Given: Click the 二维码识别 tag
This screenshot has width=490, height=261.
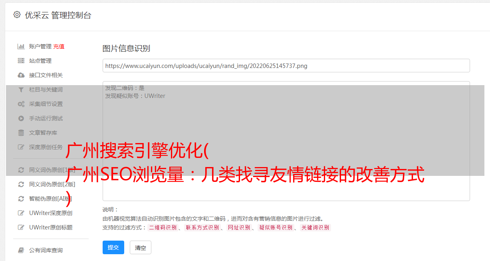Looking at the screenshot, I should [163, 227].
